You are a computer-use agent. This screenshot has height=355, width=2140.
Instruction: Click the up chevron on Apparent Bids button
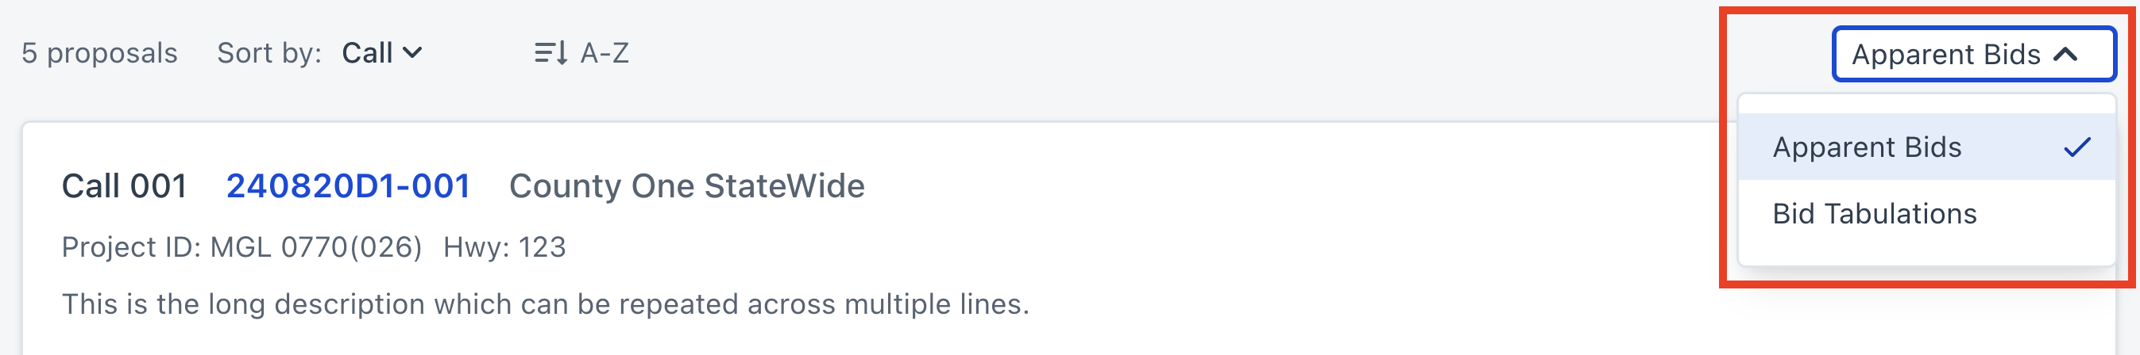click(x=2066, y=55)
